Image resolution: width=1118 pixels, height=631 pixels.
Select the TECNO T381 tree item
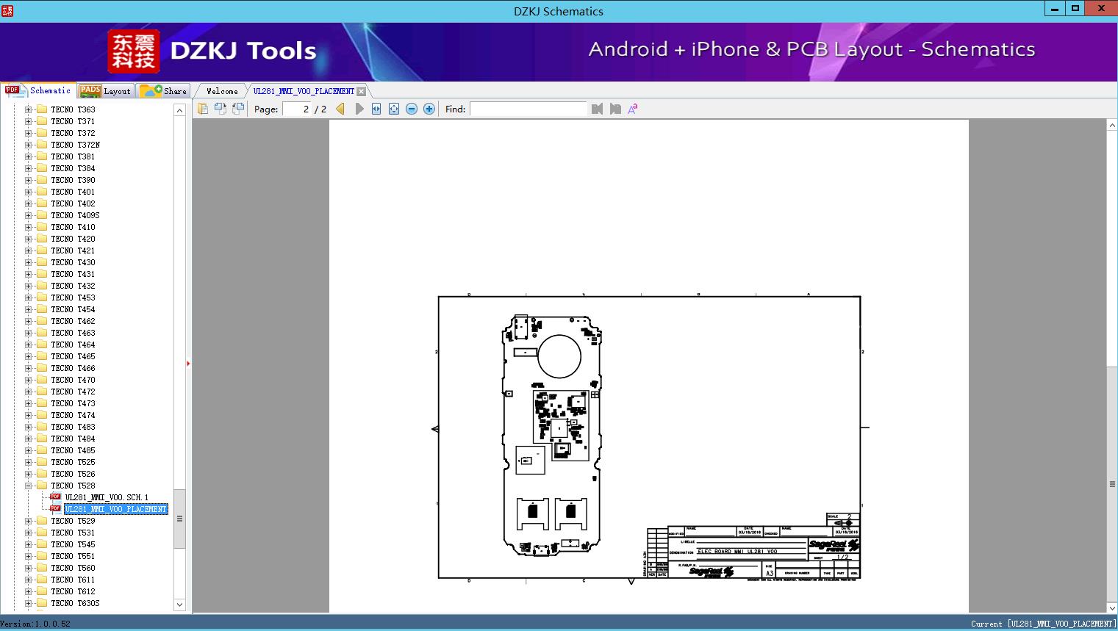pos(73,156)
